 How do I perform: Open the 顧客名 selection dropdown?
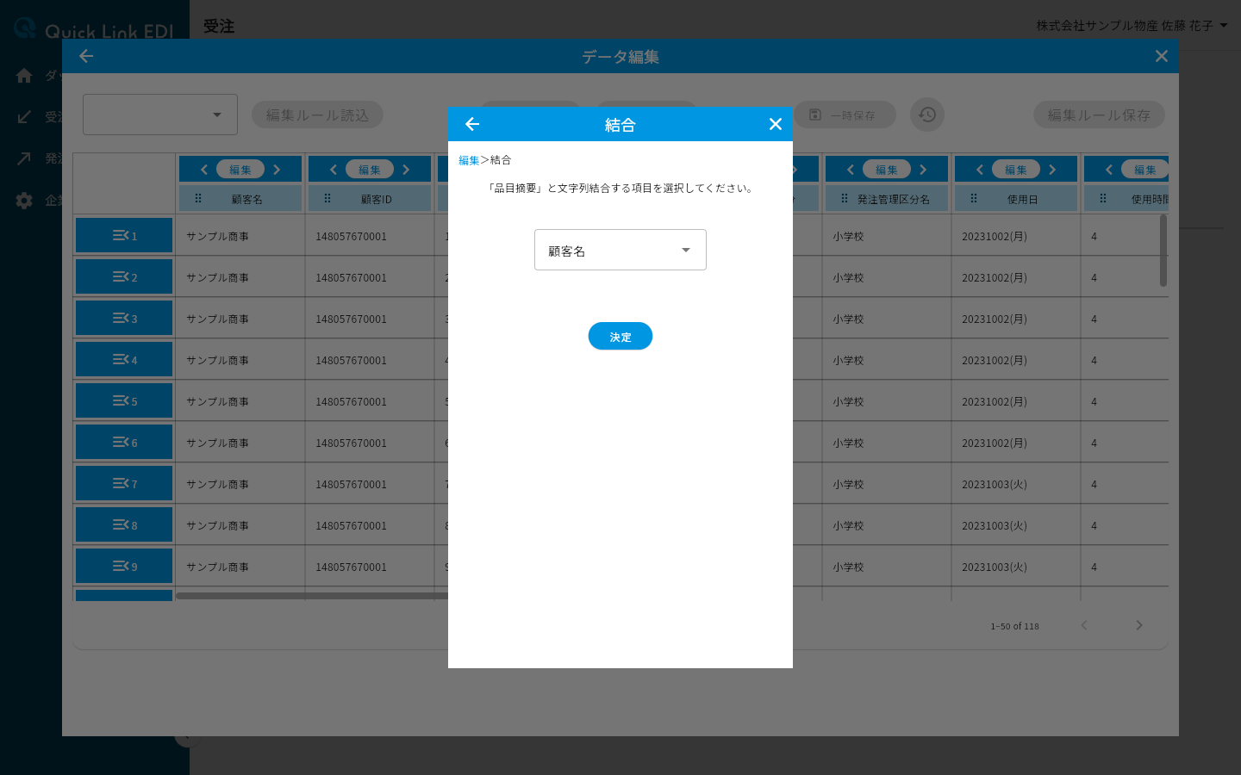pos(620,250)
